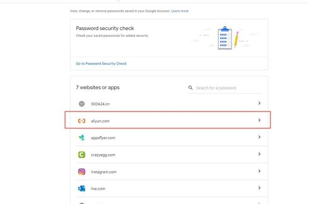Image resolution: width=309 pixels, height=204 pixels.
Task: Expand instagram.com password entry chevron
Action: (259, 171)
